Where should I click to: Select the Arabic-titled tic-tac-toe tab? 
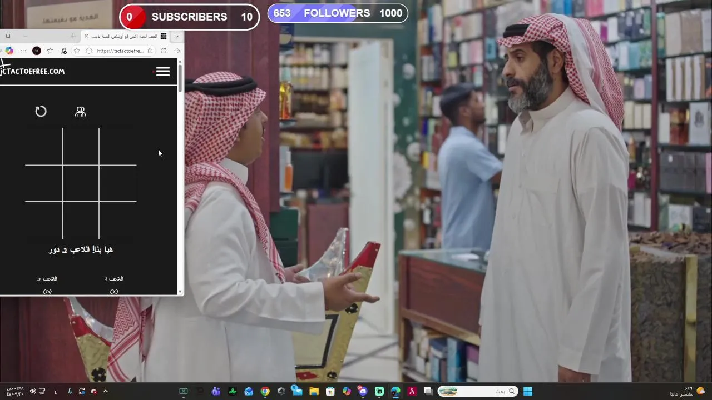(126, 36)
